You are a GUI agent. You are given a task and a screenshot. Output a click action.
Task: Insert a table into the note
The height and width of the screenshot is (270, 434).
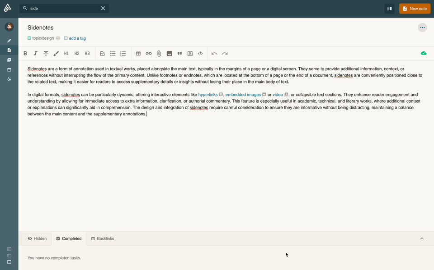[138, 53]
